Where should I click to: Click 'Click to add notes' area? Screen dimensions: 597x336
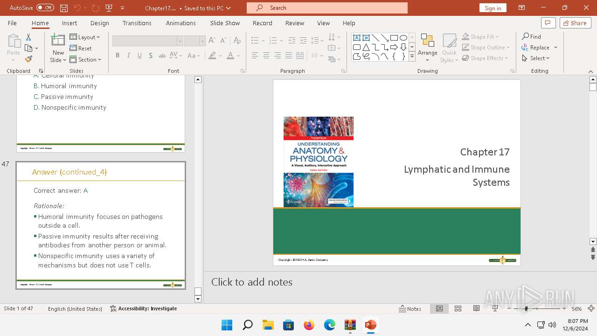pos(252,282)
